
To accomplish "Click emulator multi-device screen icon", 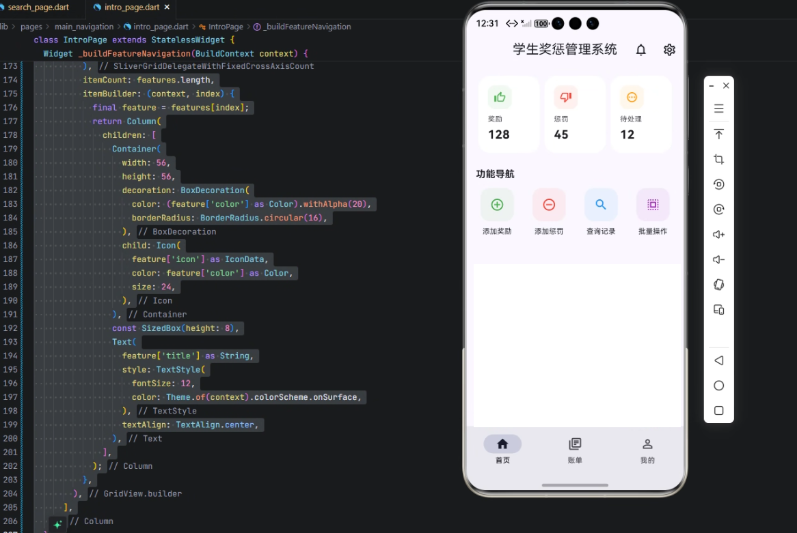I will point(718,310).
